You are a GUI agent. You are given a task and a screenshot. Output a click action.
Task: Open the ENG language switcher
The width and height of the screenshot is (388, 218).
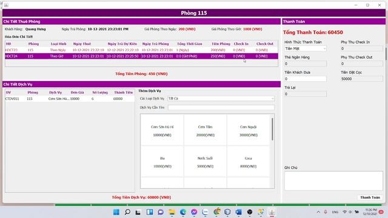point(335,212)
